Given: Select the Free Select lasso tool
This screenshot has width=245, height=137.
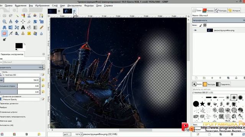Looking at the screenshot, I should pyautogui.click(x=11, y=16).
